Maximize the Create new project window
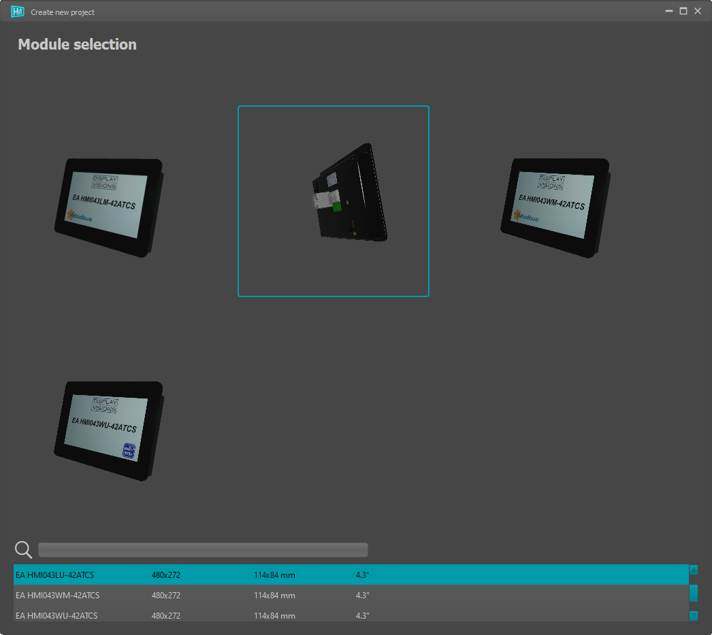Screen dimensions: 712x635 click(x=683, y=11)
